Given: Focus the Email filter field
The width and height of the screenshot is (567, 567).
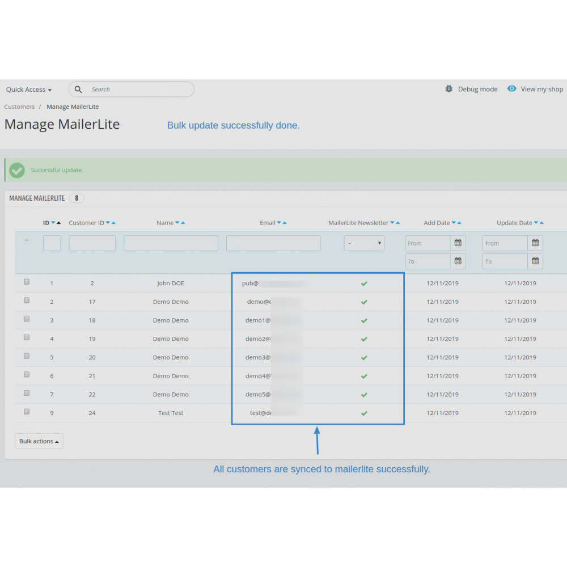Looking at the screenshot, I should pos(273,243).
